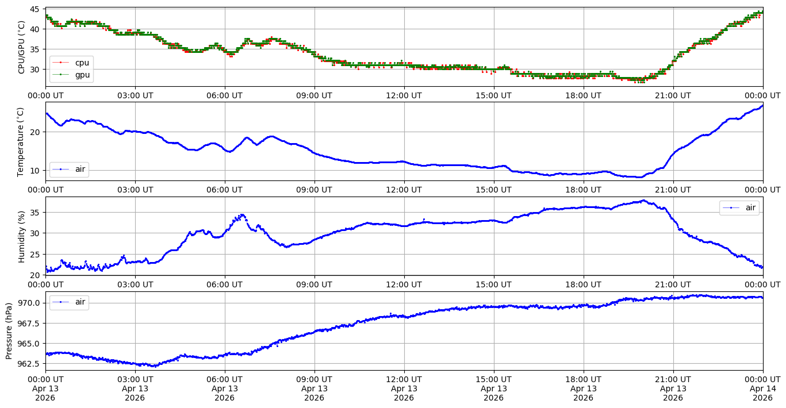Click the 06:00 UT label below the Humidity plot
786x408 pixels.
pos(224,284)
